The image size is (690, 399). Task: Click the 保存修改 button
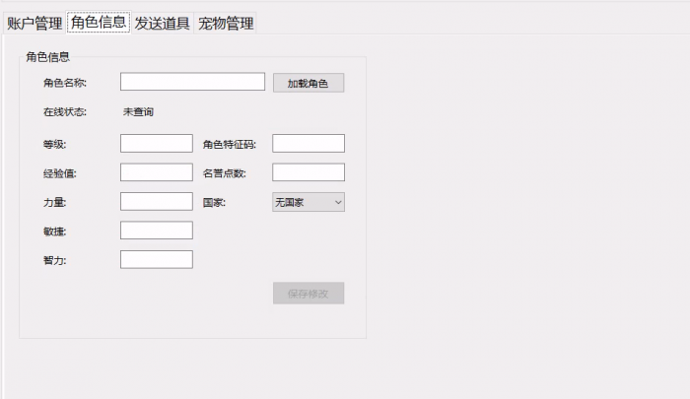309,293
